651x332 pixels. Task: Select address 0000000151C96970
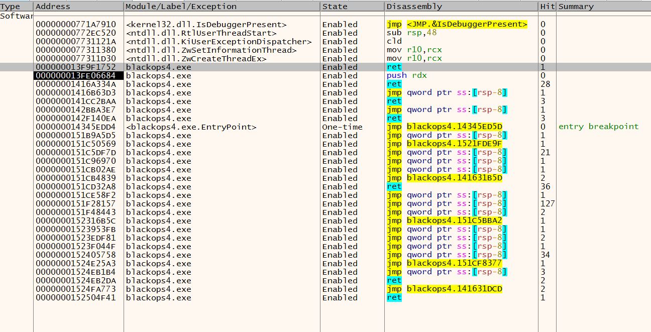click(x=76, y=161)
